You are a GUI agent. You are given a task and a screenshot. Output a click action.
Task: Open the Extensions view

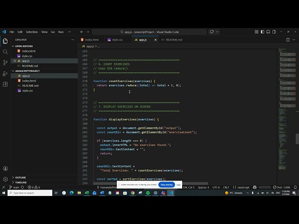click(5, 84)
